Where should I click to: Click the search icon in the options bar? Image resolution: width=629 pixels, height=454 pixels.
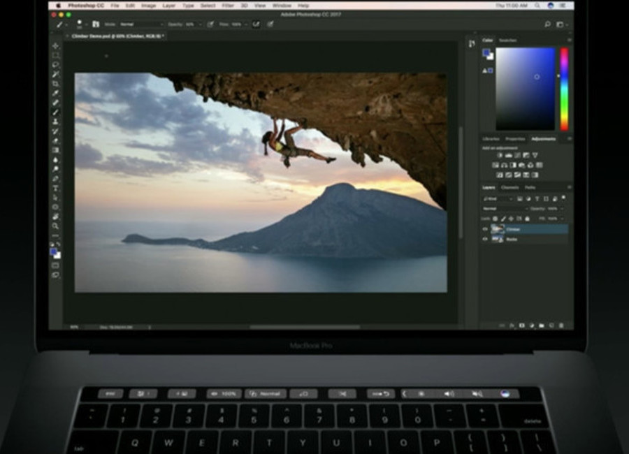point(547,24)
